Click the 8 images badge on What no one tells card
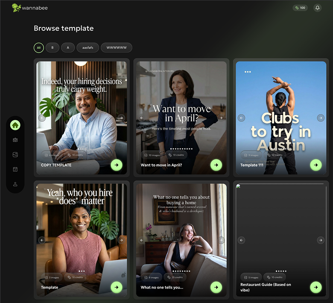 (152, 277)
